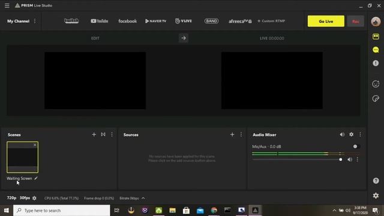
Task: Apply edit to live with arrow button
Action: [184, 38]
